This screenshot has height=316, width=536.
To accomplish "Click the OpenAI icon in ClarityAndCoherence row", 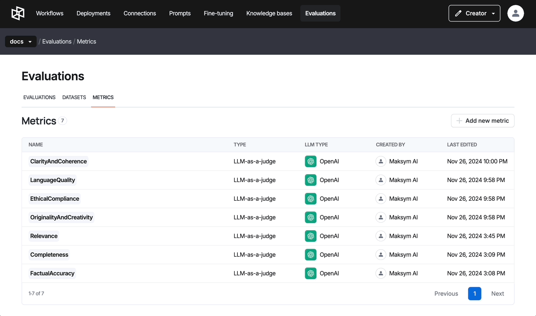I will (x=310, y=161).
